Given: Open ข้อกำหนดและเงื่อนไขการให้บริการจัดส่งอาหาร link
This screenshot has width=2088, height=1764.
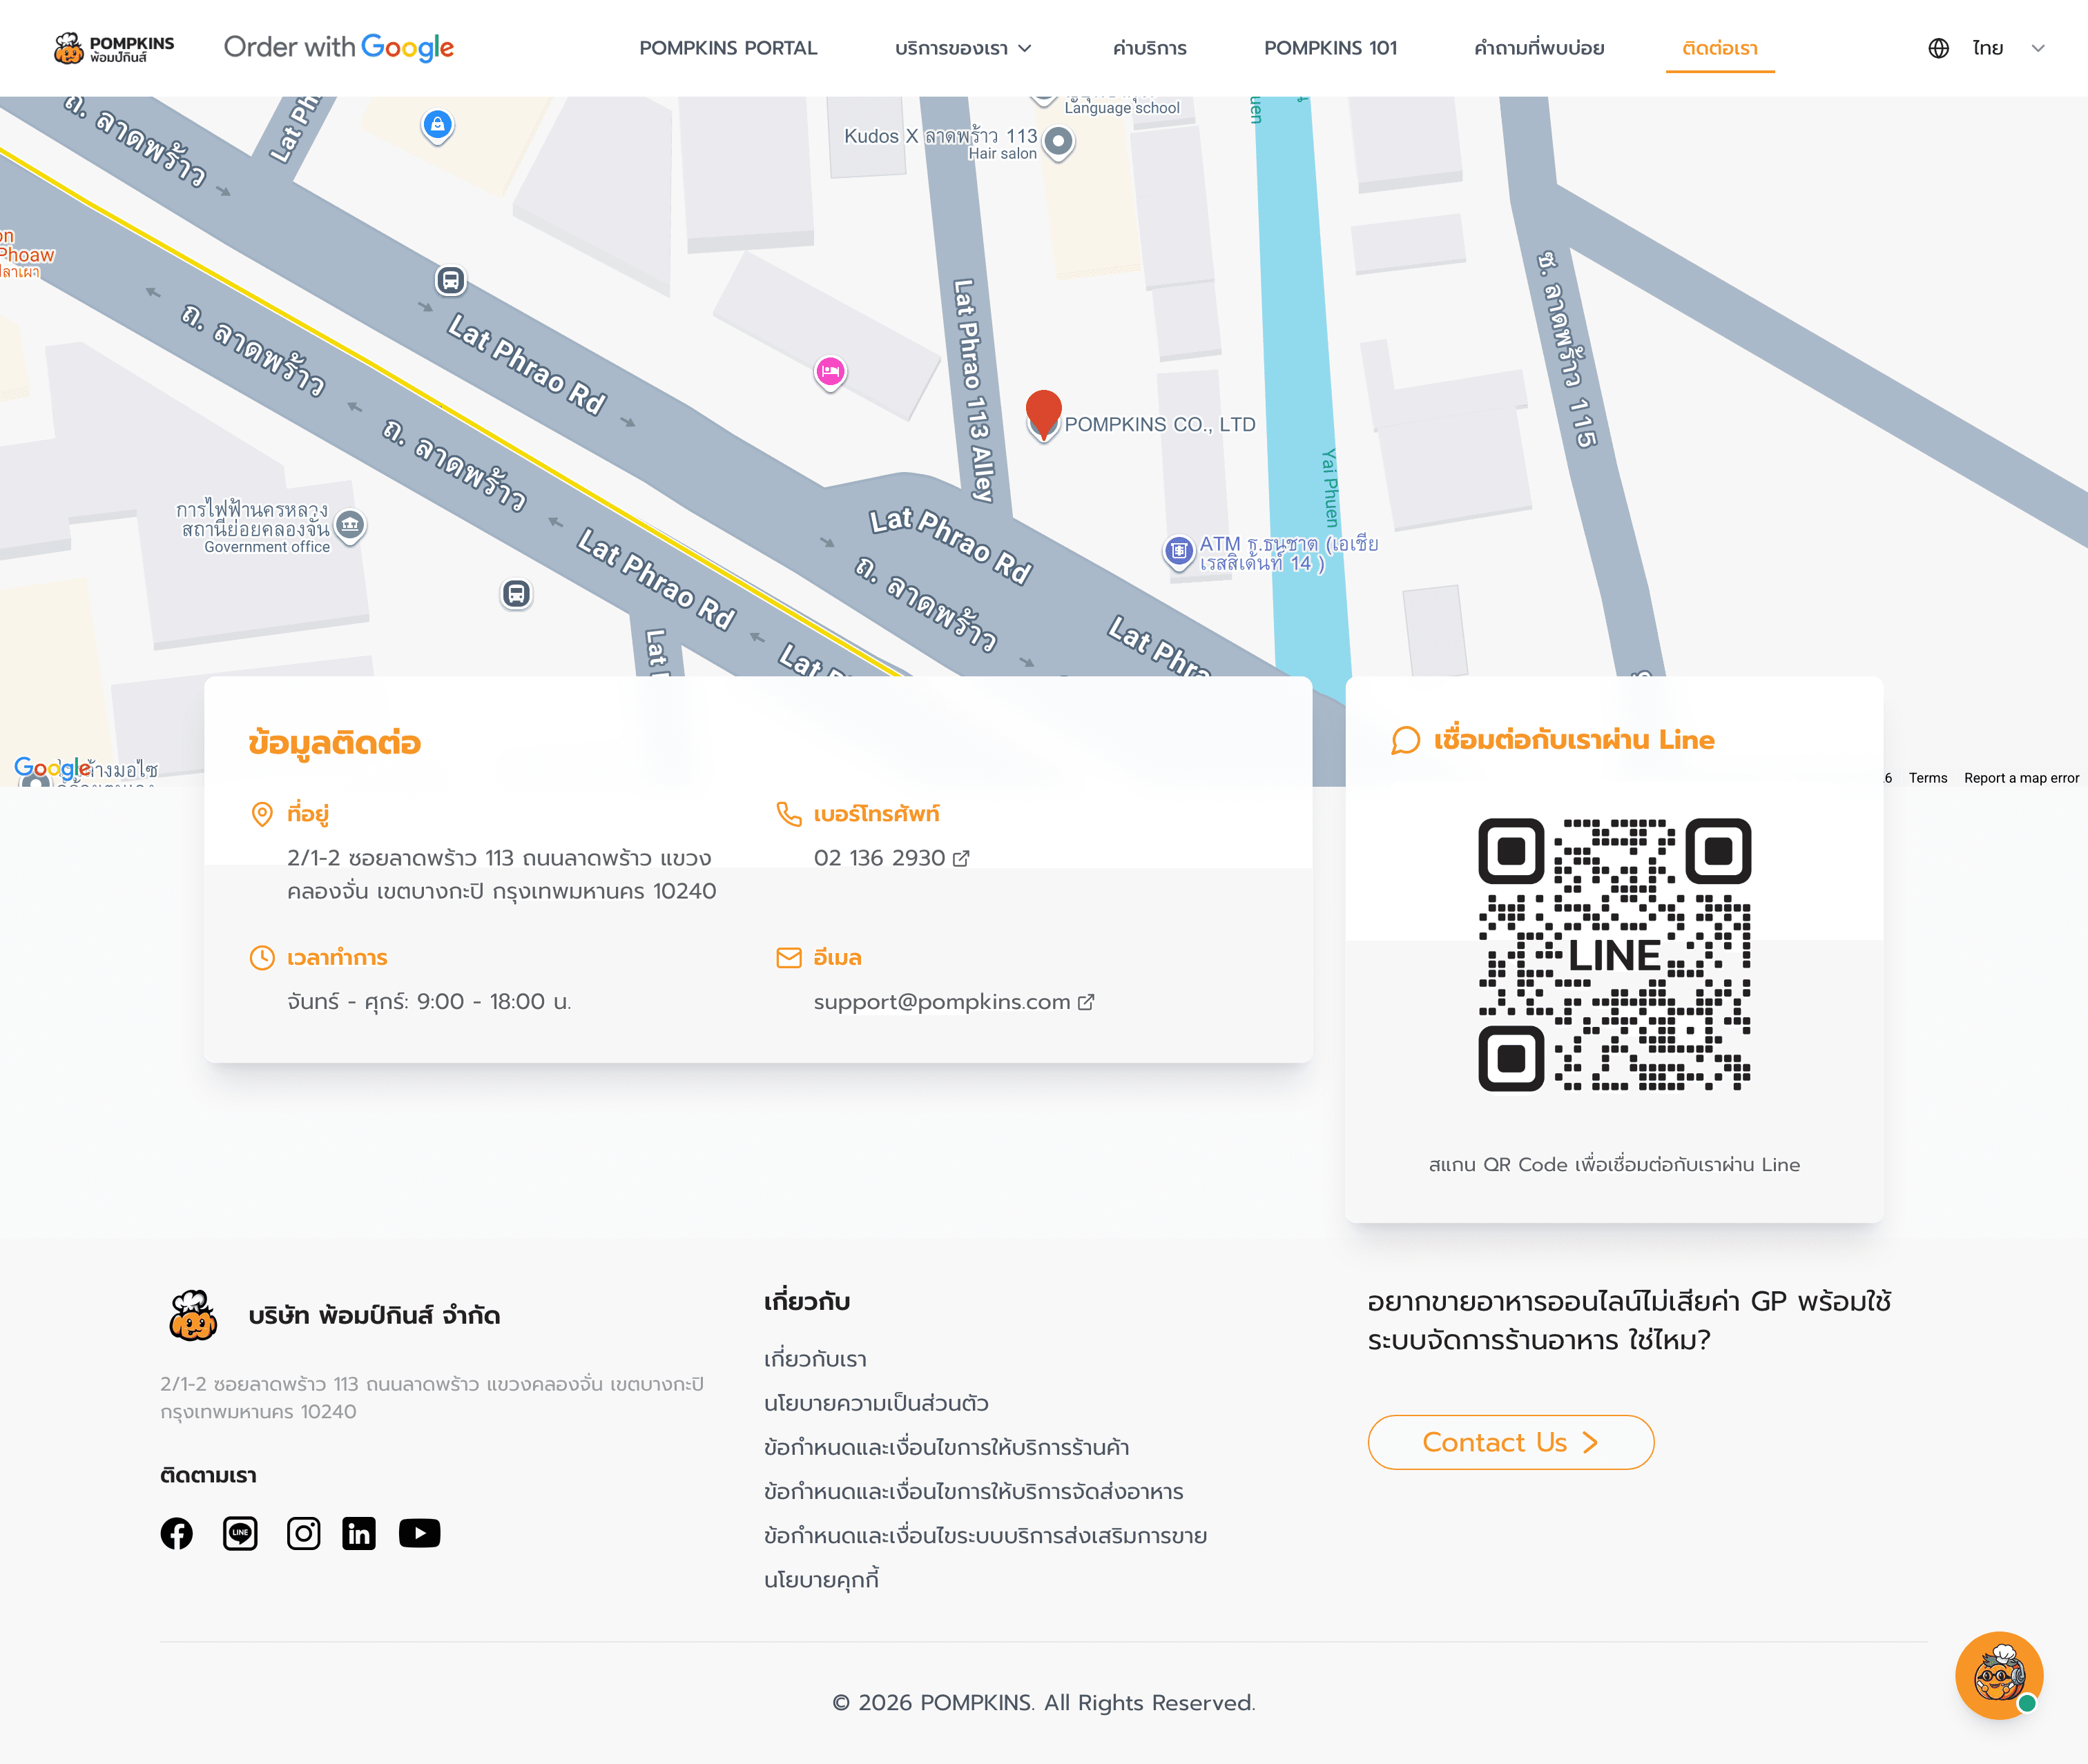Looking at the screenshot, I should point(974,1491).
